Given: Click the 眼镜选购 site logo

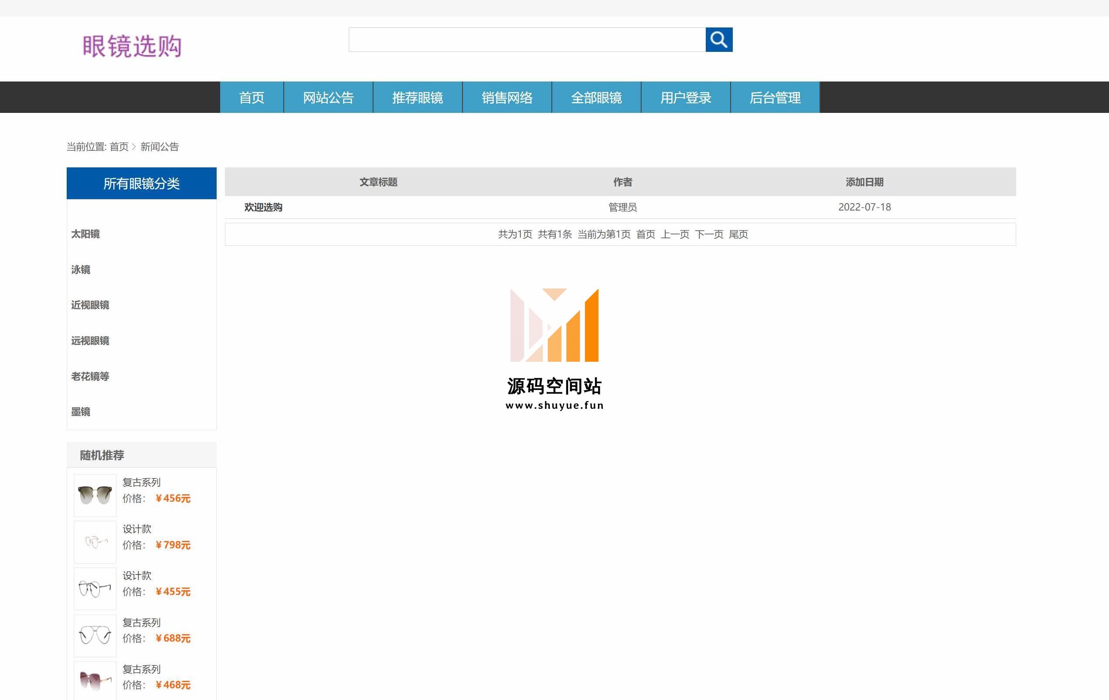Looking at the screenshot, I should [x=132, y=46].
